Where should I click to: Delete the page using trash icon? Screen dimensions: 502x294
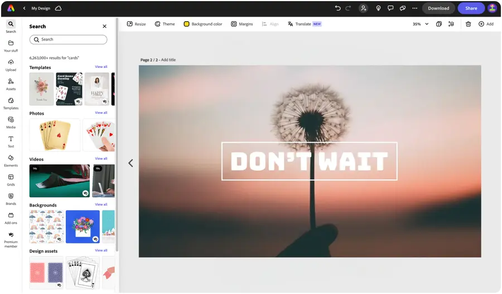(x=468, y=24)
